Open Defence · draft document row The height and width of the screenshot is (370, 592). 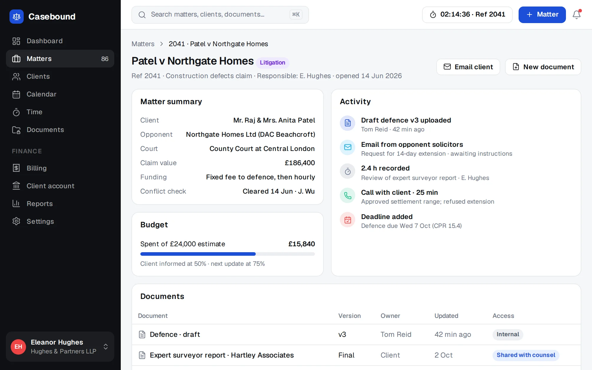point(356,334)
